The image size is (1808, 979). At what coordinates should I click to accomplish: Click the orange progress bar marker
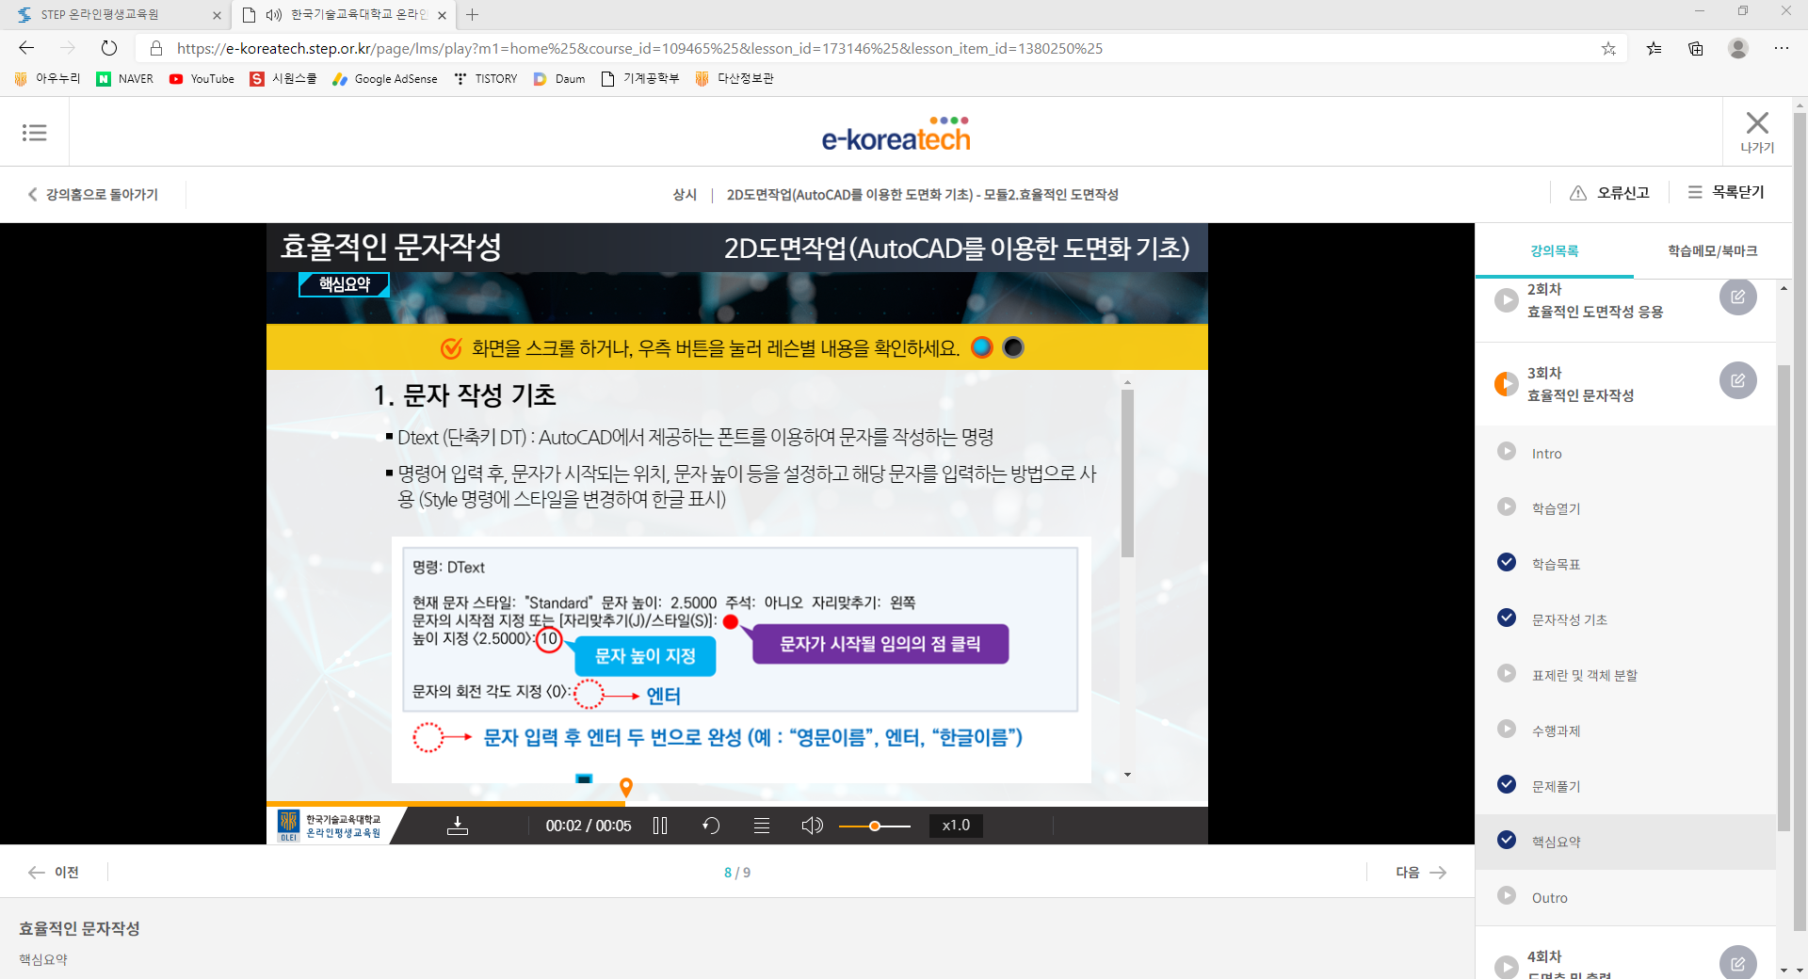click(x=626, y=787)
